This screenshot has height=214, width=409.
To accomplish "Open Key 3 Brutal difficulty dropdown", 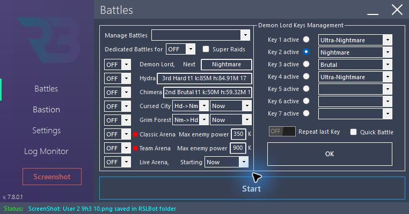I will 355,65.
